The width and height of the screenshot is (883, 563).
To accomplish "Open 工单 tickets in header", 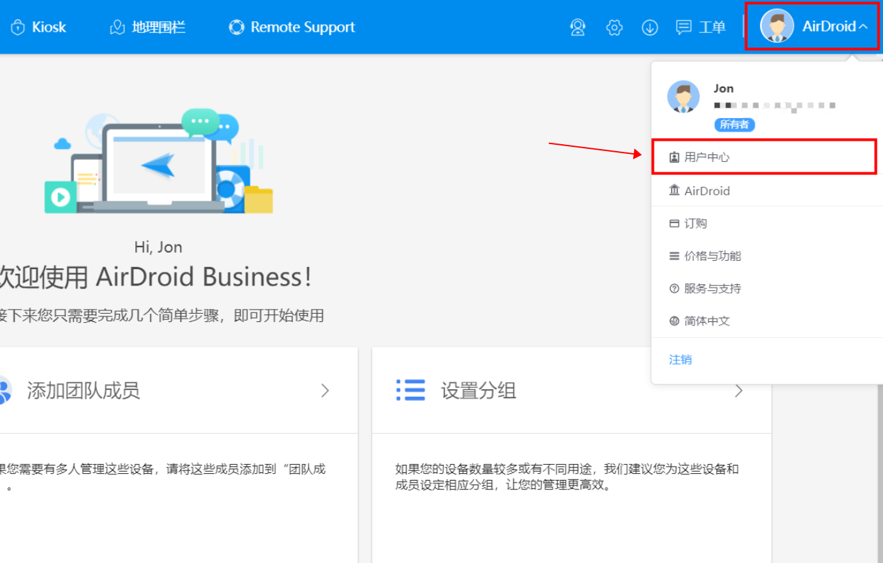I will 700,27.
